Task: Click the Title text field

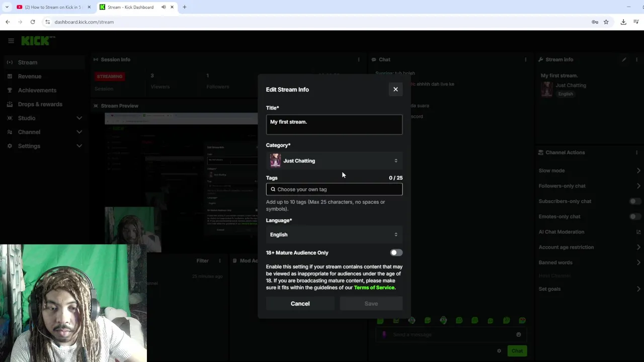Action: (x=334, y=124)
